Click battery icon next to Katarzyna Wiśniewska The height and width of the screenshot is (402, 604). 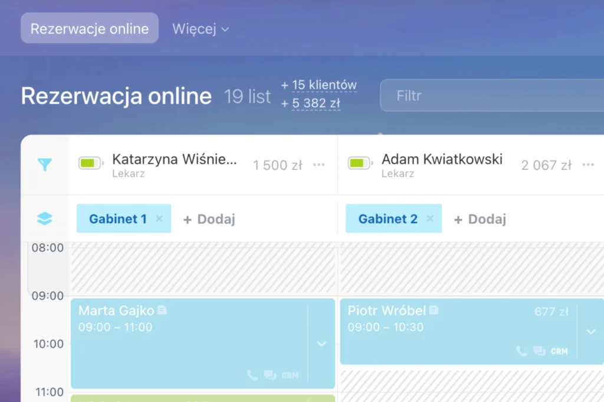[91, 163]
